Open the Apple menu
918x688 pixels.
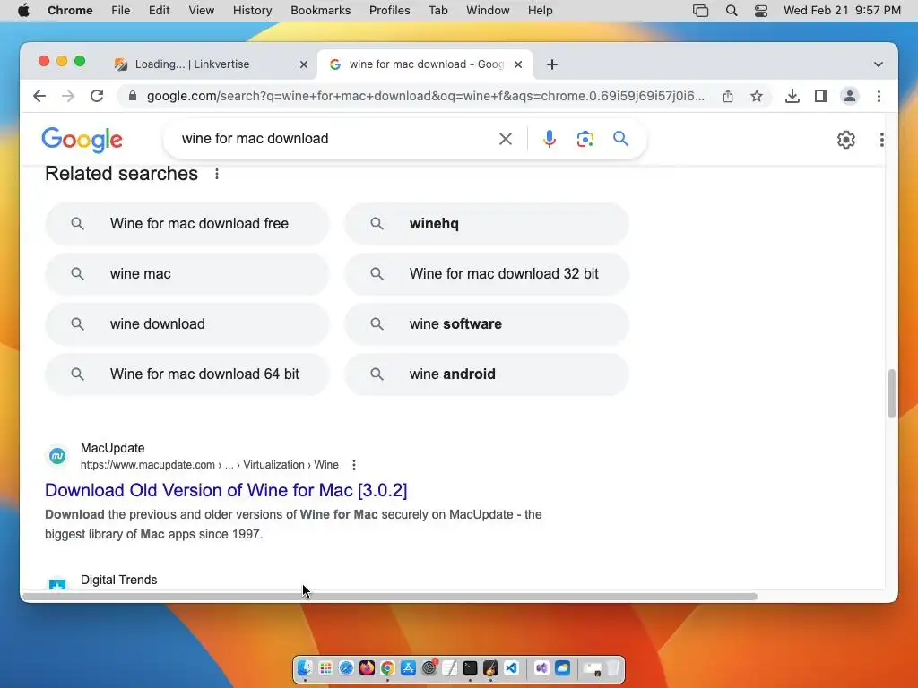23,11
